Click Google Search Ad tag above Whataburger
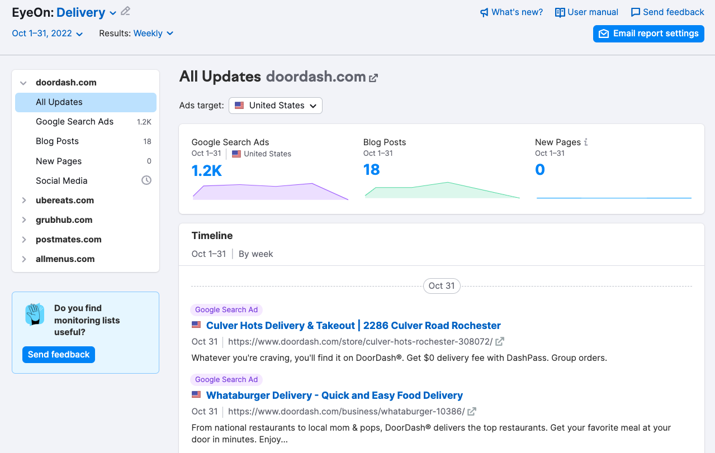This screenshot has width=715, height=453. point(226,380)
